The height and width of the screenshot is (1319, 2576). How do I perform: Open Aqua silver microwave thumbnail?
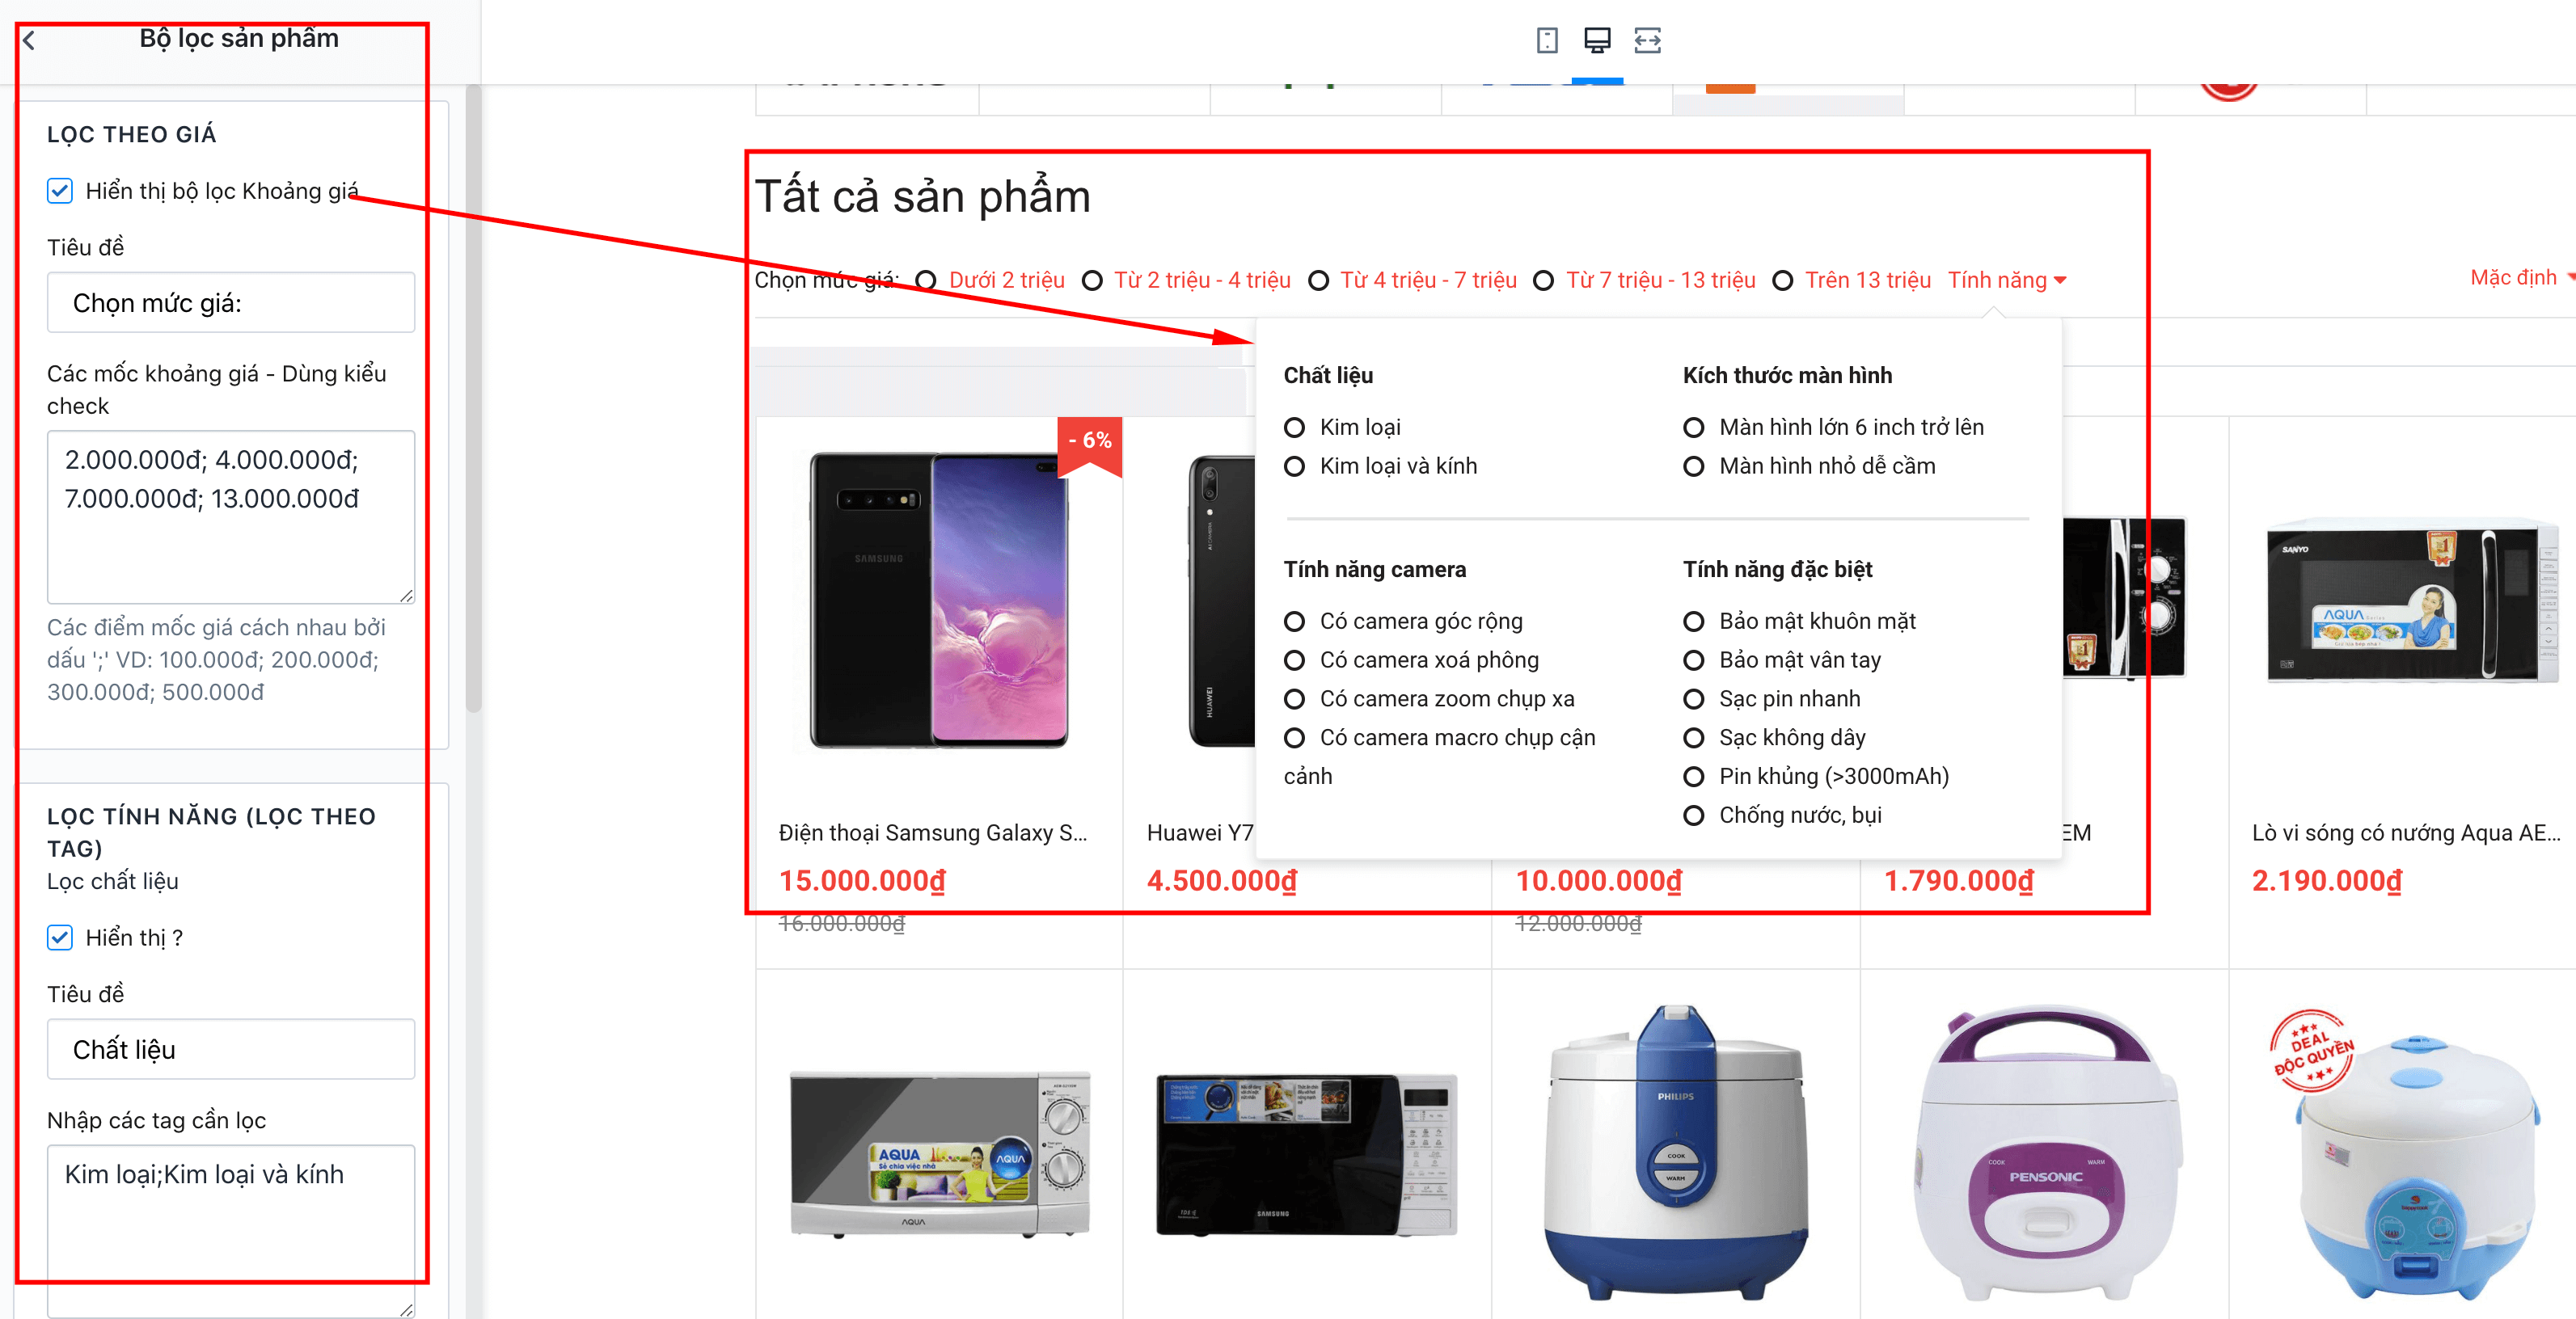click(940, 1154)
